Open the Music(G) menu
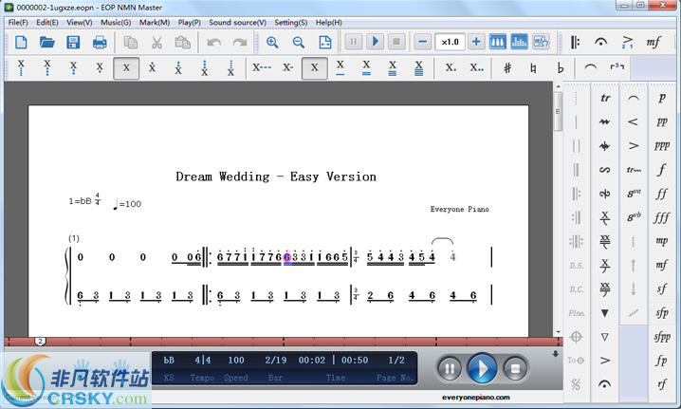 (116, 22)
